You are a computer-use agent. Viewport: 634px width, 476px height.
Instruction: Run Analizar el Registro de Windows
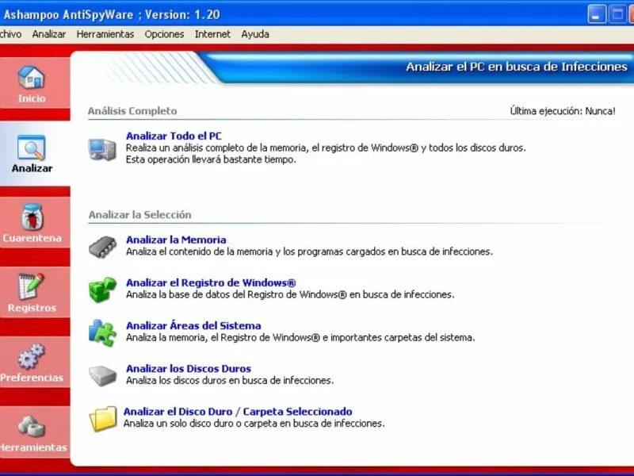[211, 282]
